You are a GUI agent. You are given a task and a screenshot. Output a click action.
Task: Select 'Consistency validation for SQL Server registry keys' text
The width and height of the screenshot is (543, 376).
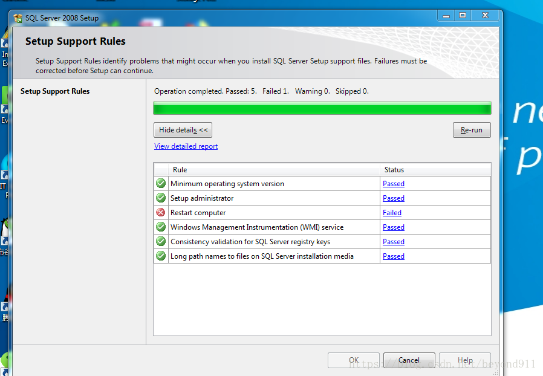(x=250, y=242)
